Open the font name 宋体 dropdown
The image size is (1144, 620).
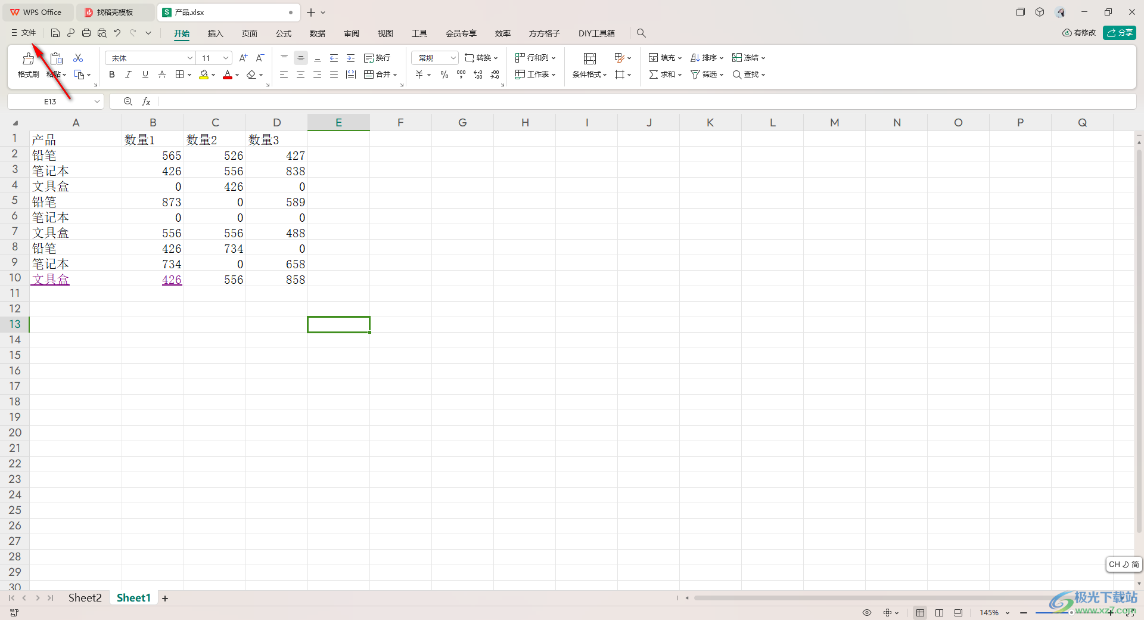tap(190, 58)
